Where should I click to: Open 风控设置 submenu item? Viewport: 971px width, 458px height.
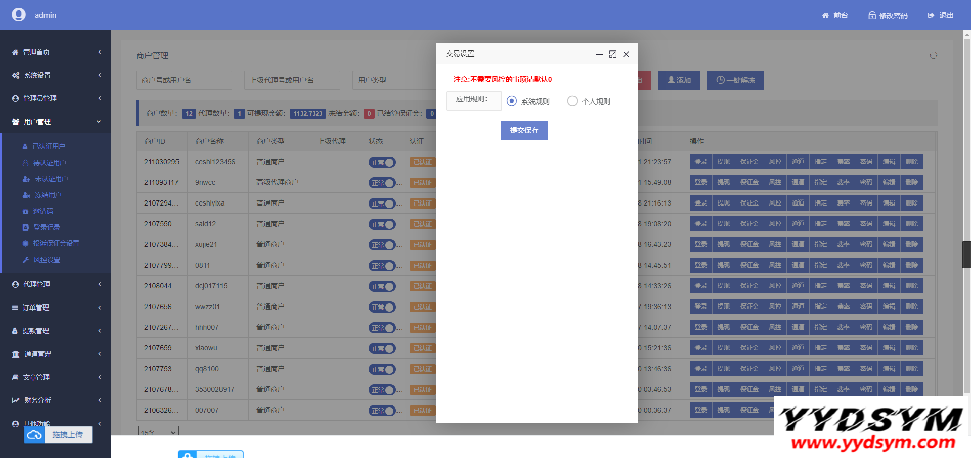(x=47, y=260)
